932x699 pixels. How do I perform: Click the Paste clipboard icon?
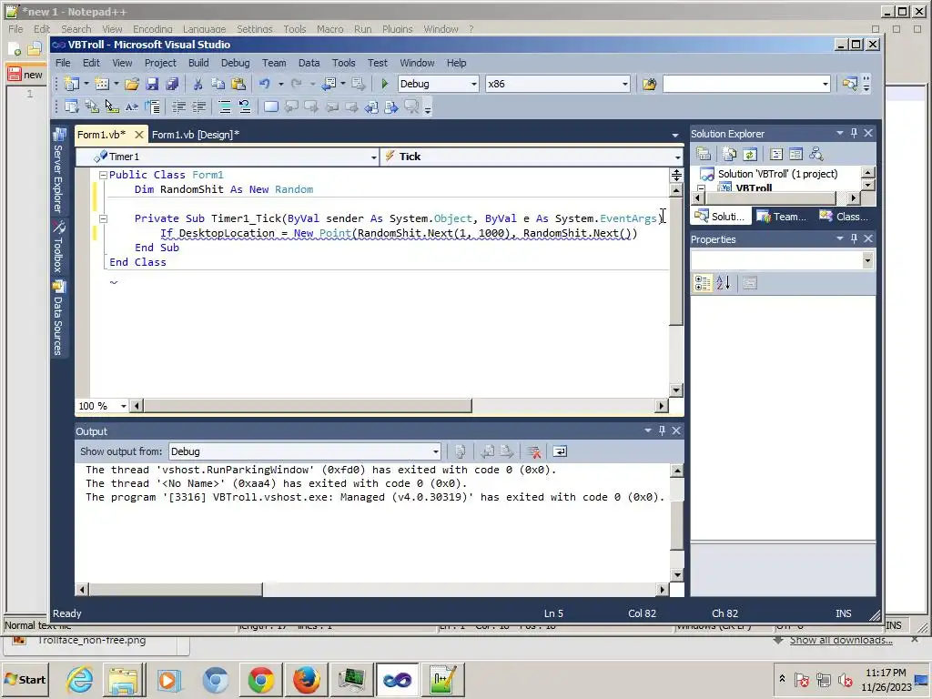click(238, 84)
